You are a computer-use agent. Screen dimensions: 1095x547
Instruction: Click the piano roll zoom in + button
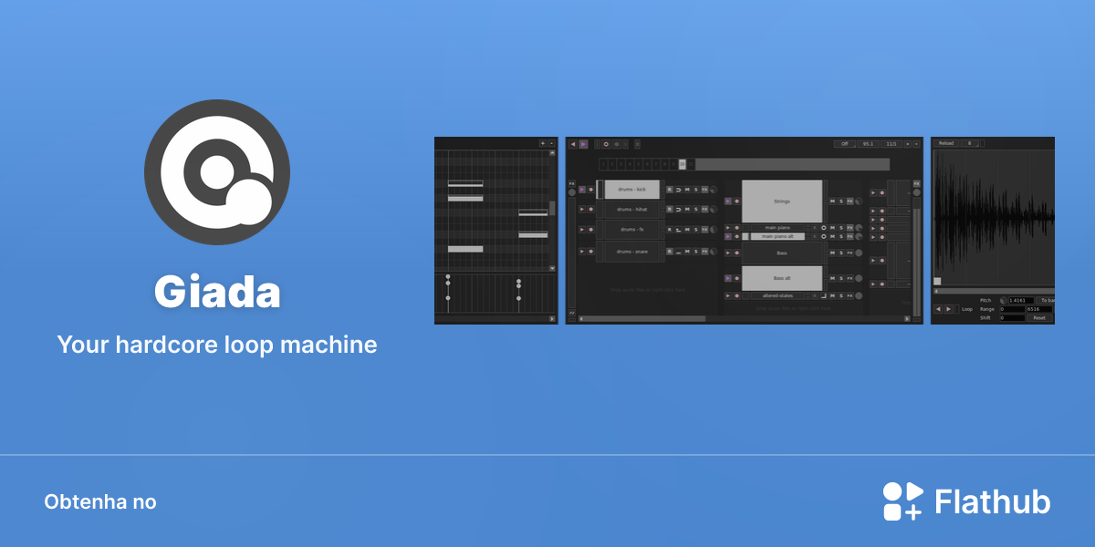click(x=542, y=143)
